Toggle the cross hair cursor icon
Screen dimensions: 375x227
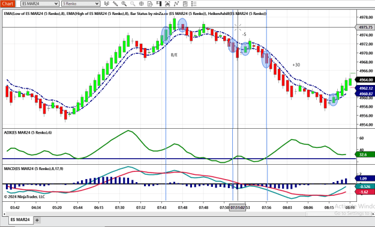click(142, 4)
